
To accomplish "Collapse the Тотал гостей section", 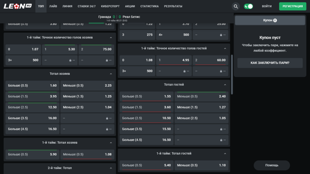I will coord(225,85).
